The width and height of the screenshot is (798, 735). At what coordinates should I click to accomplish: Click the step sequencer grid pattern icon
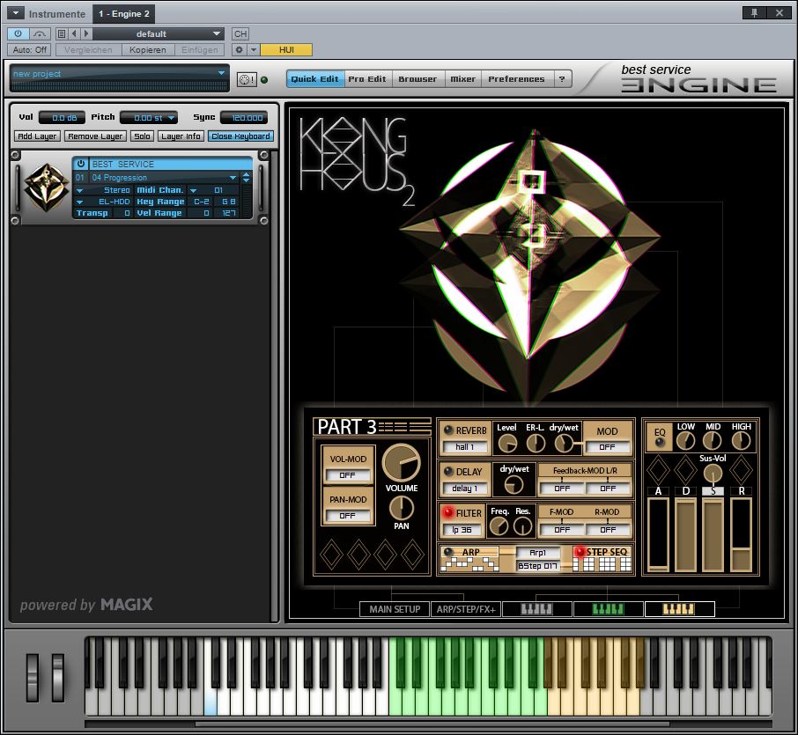(602, 564)
